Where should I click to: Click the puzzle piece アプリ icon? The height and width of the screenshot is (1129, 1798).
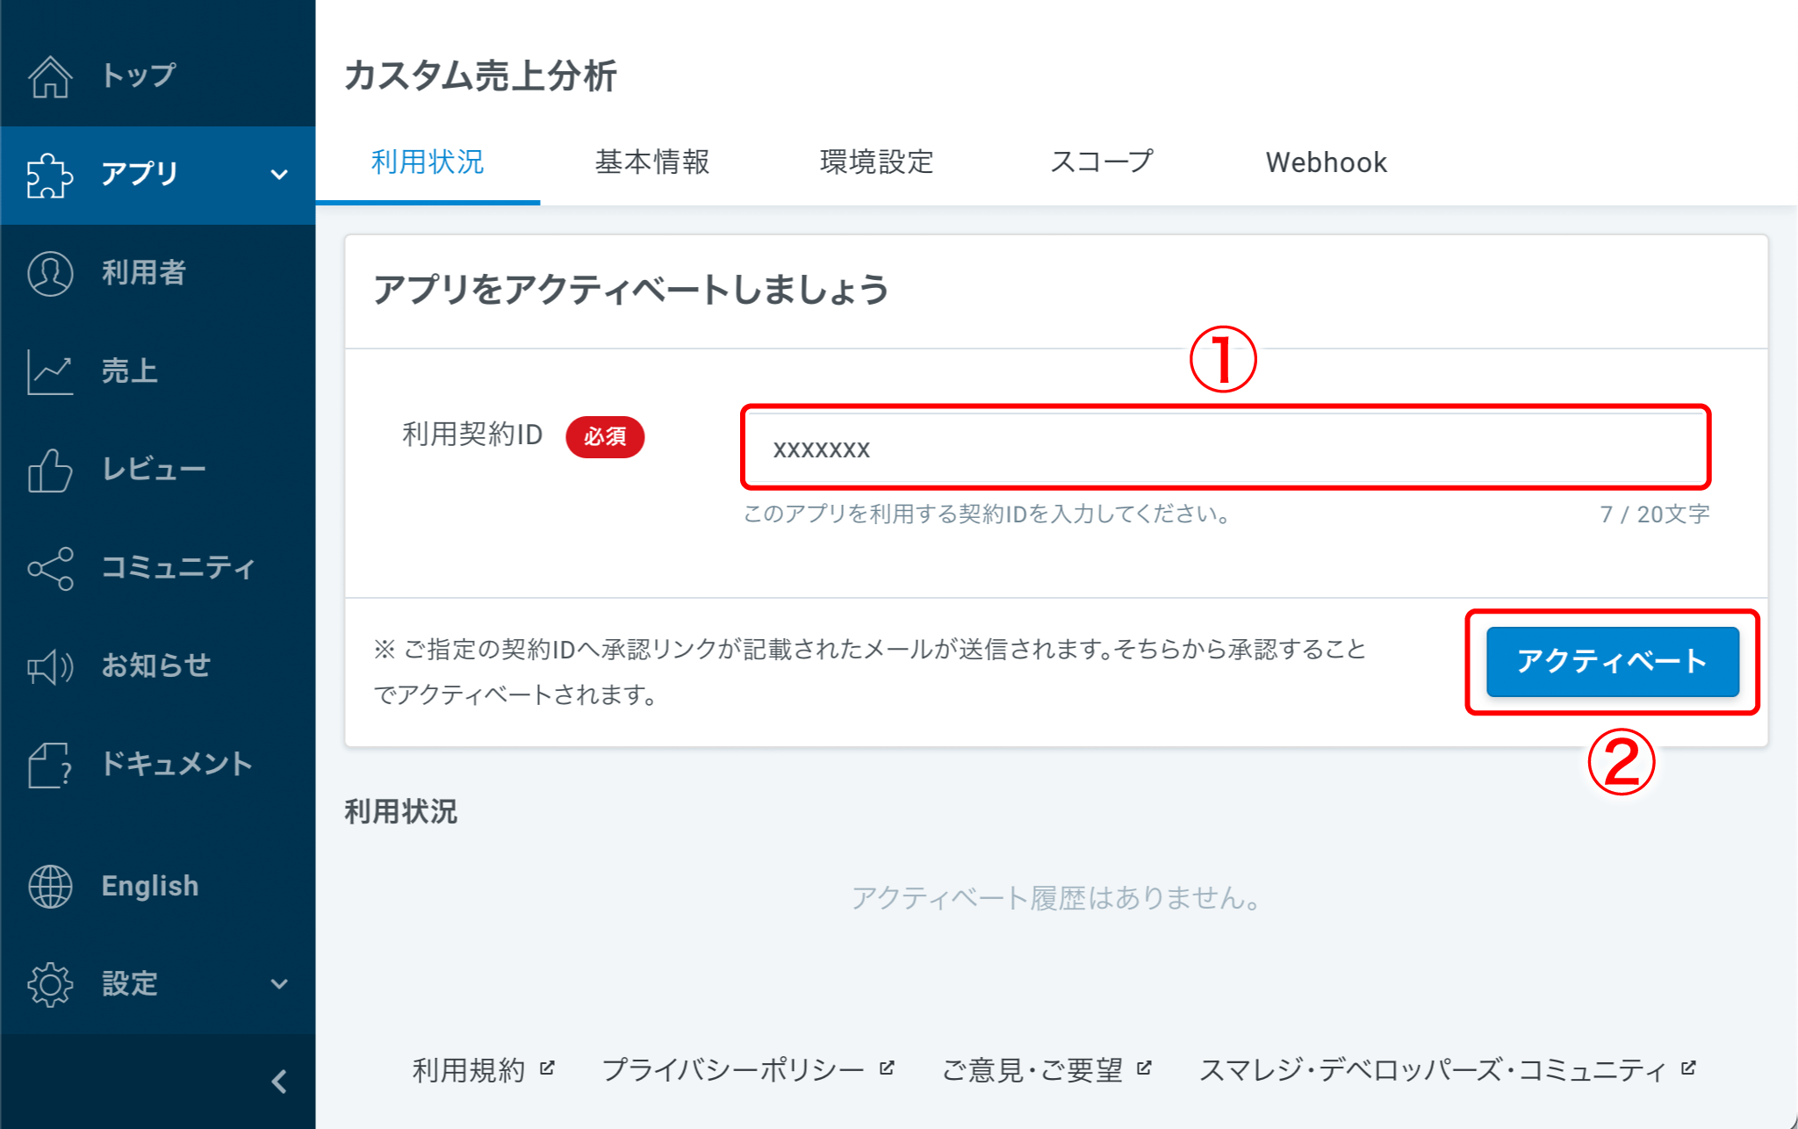[x=50, y=175]
